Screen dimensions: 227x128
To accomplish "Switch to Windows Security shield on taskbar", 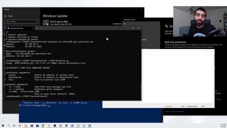I will 66,126.
